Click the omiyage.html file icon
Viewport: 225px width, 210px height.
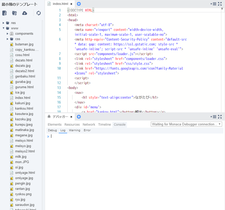point(12,173)
